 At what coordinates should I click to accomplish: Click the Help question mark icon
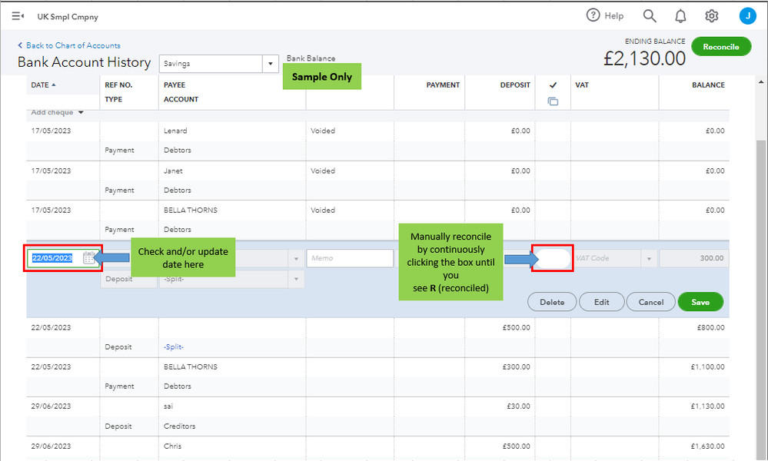pos(593,15)
